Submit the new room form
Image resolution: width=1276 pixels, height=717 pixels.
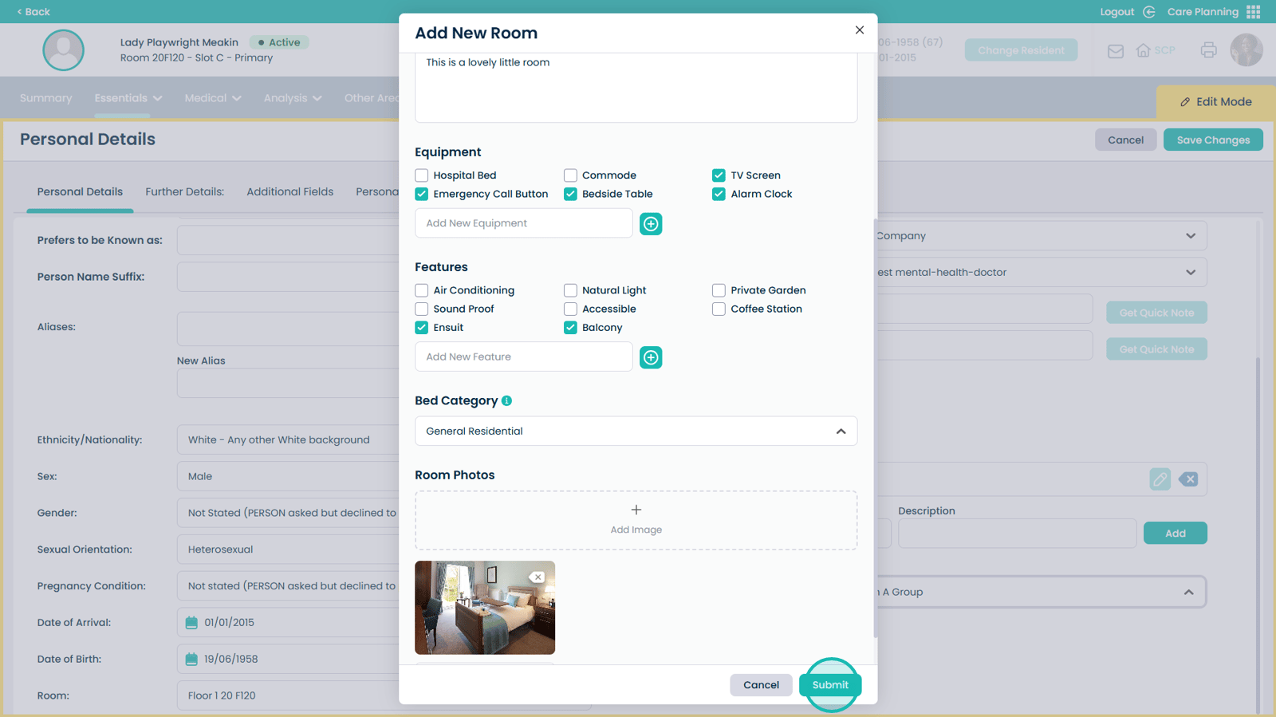(x=830, y=685)
